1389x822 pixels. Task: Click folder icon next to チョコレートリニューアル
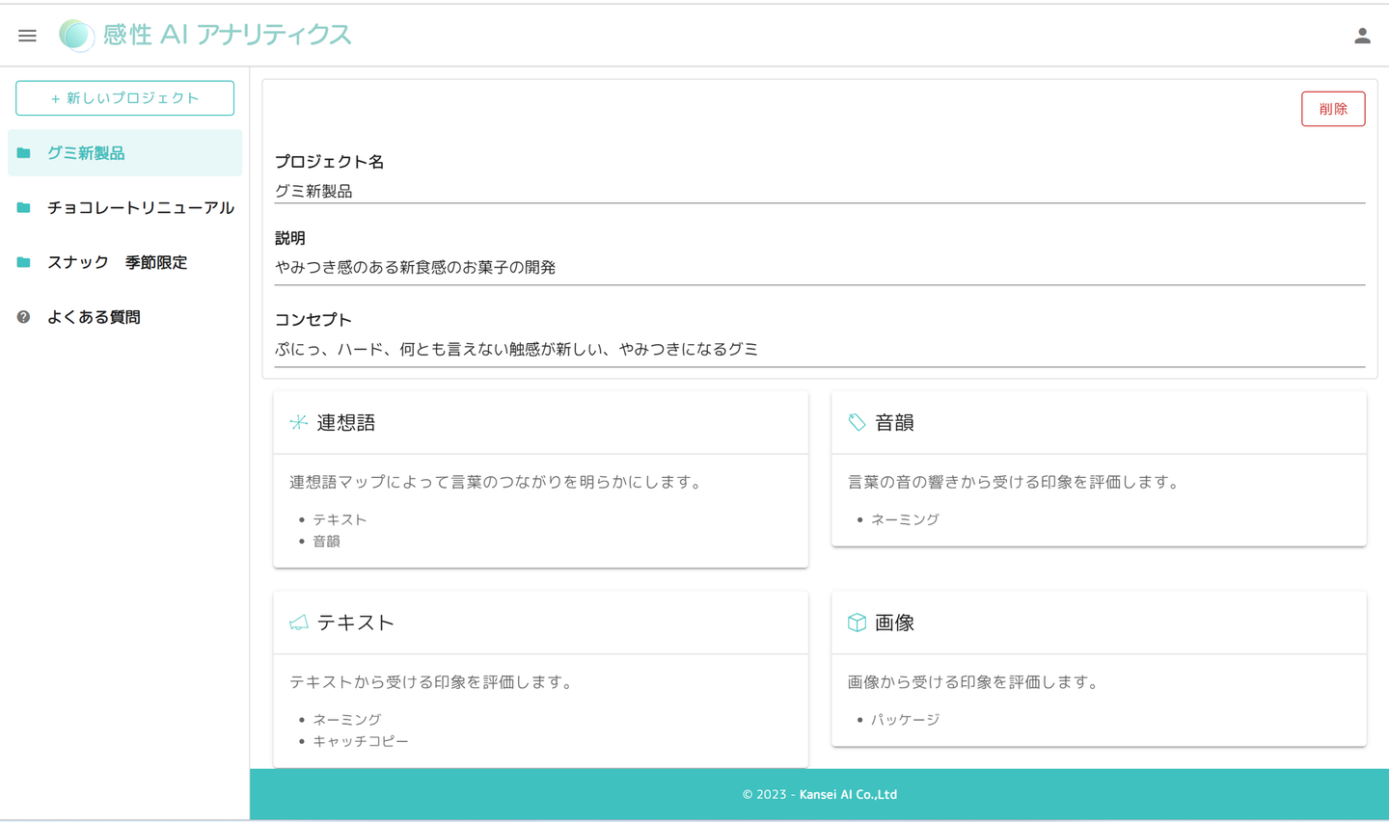(24, 207)
